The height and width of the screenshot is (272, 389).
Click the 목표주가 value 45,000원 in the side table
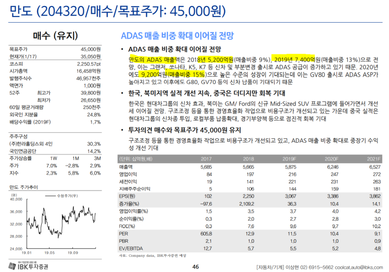91,49
